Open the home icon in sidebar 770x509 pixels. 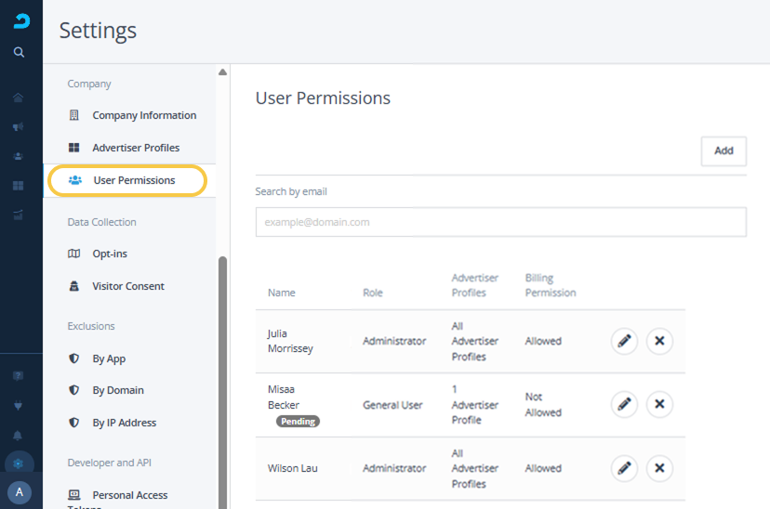coord(19,98)
